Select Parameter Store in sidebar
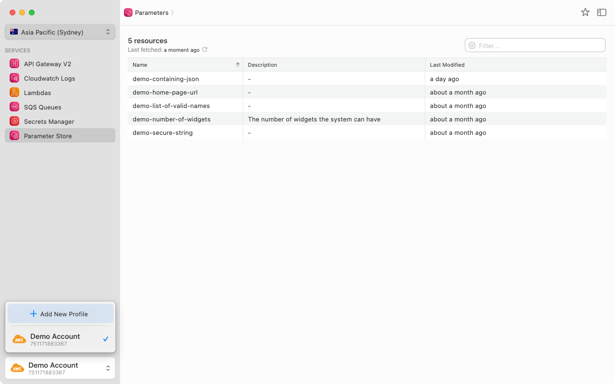Viewport: 615px width, 384px height. [60, 135]
